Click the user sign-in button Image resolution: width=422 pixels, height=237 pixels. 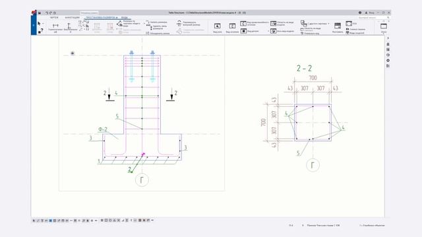tap(369, 13)
